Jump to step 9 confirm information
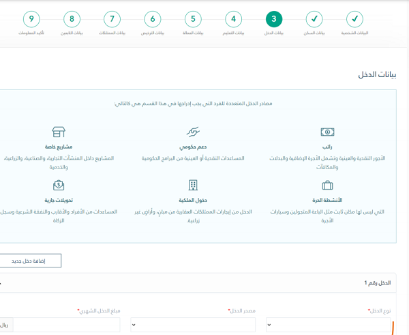 31,19
